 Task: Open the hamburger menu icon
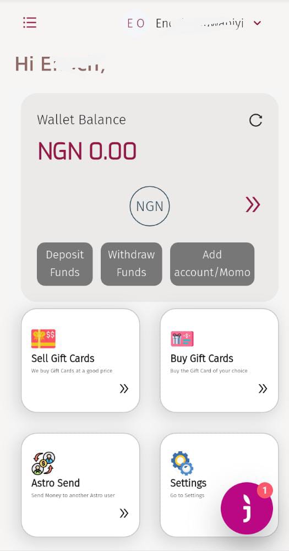(x=30, y=23)
